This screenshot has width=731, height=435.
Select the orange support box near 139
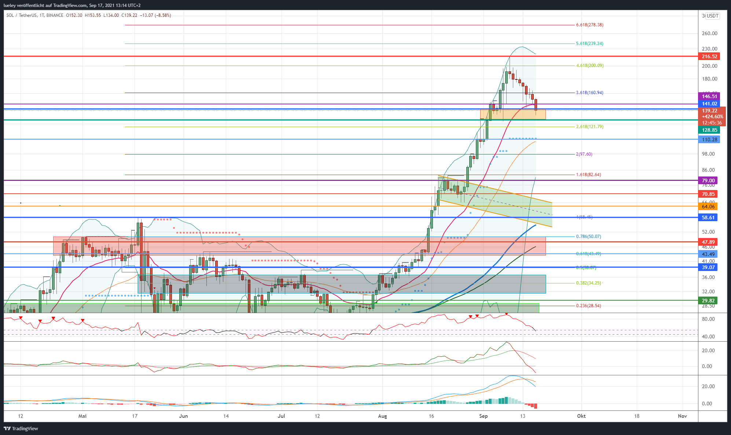click(513, 114)
